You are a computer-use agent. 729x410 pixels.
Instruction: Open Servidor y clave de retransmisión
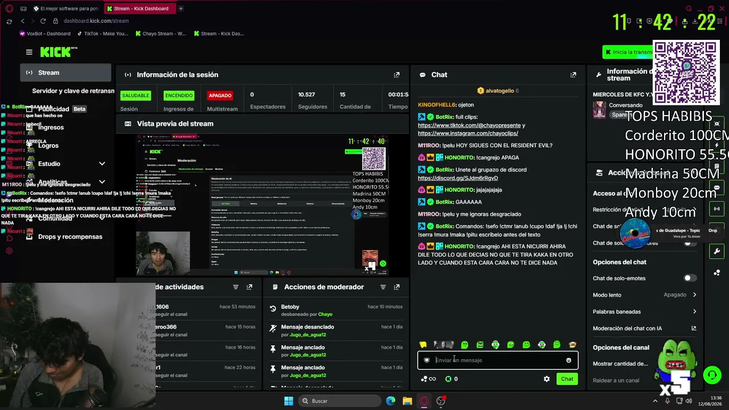tap(73, 91)
